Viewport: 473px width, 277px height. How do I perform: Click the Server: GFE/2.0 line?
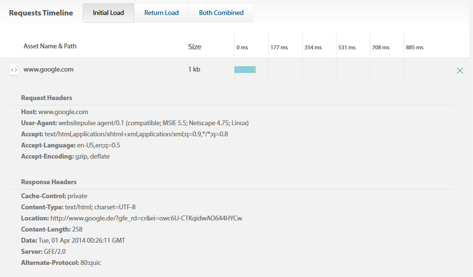[43, 252]
